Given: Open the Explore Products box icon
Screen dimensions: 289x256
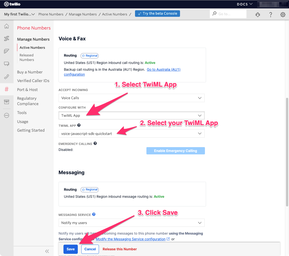Looking at the screenshot, I should click(x=7, y=102).
